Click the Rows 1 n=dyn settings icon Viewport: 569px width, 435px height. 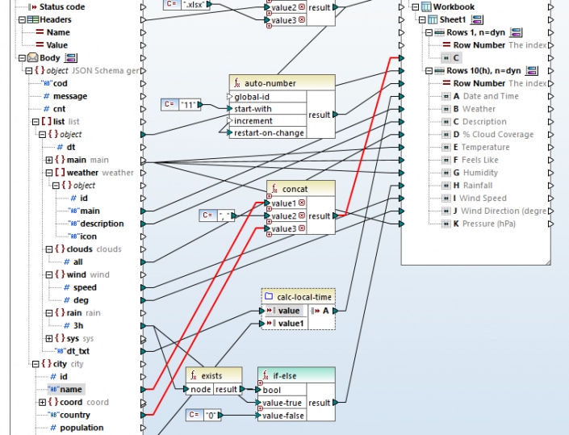tap(516, 32)
